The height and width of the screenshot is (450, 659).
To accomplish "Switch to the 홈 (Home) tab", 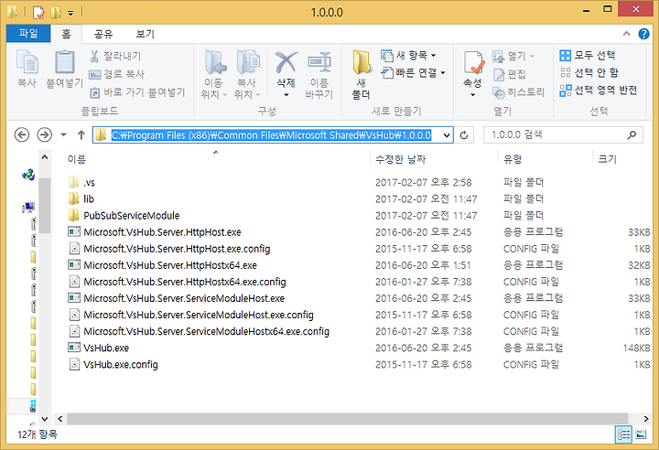I will coord(66,34).
